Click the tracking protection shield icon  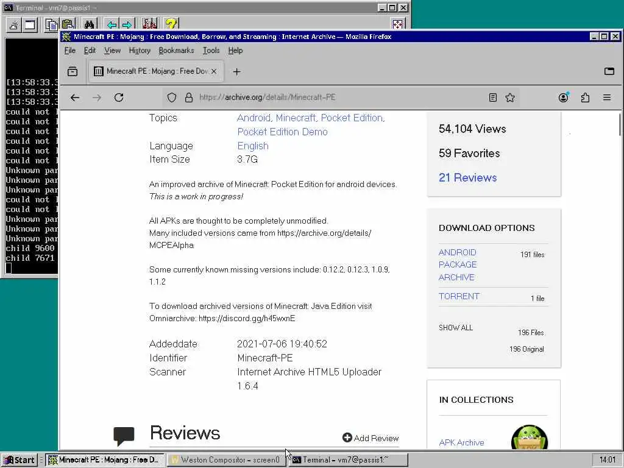pos(171,97)
